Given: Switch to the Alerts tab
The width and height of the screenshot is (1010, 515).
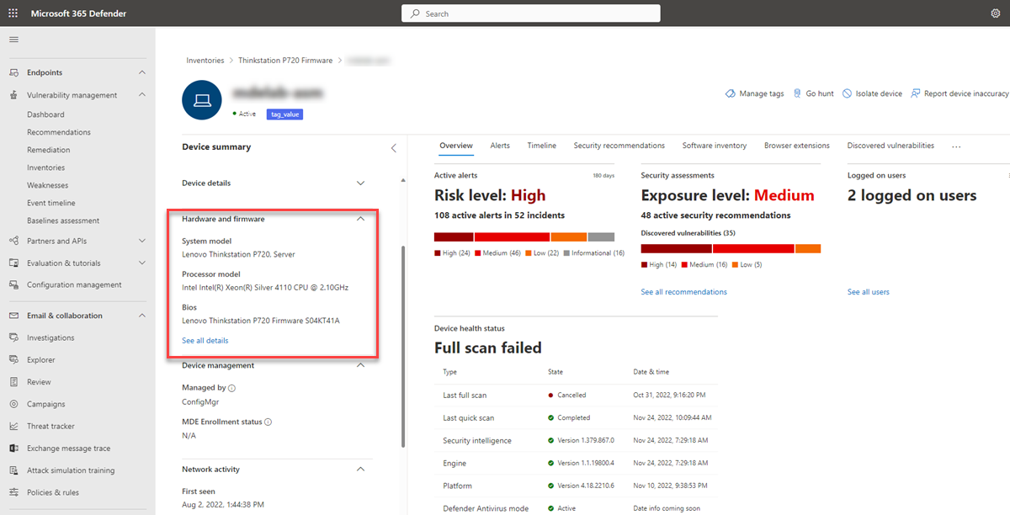Looking at the screenshot, I should click(x=500, y=146).
